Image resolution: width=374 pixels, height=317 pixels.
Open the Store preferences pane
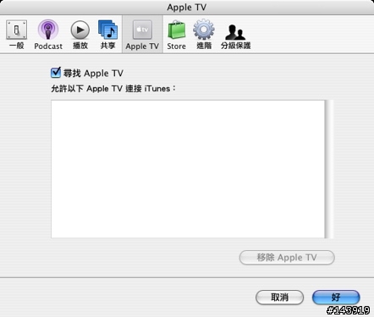point(176,35)
